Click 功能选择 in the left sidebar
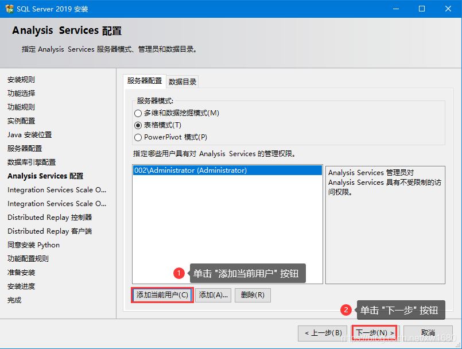 click(x=21, y=94)
